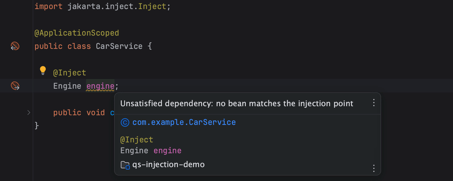
Task: Click the closing brace of the CarService class
Action: [x=37, y=125]
